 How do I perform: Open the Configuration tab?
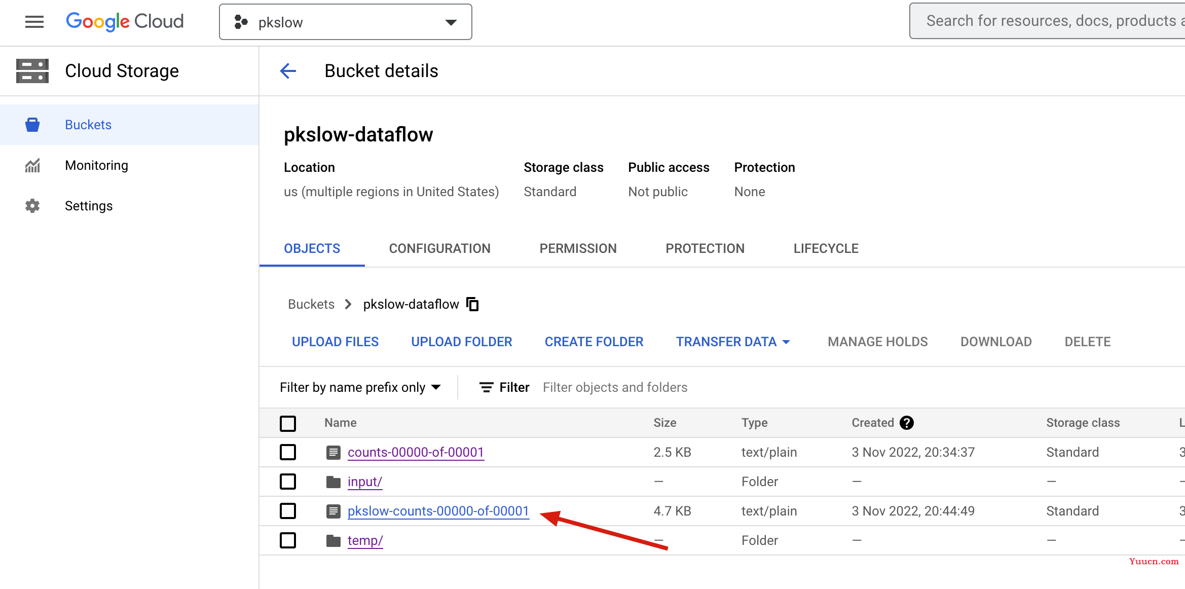[x=440, y=248]
